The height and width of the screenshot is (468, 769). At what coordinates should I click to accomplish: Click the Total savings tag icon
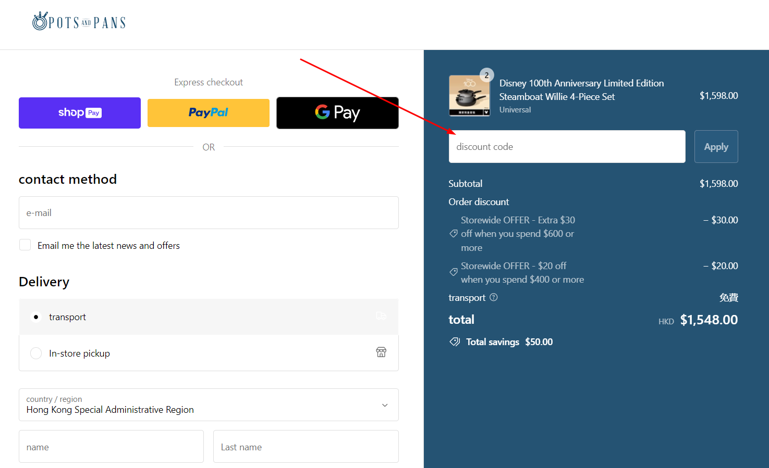pyautogui.click(x=455, y=342)
